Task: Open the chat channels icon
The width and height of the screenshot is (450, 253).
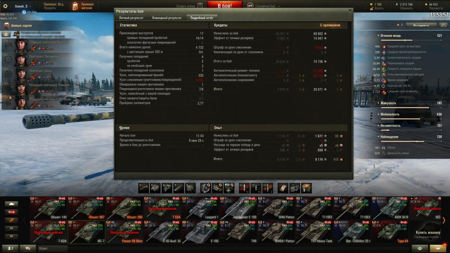Action: point(28,248)
